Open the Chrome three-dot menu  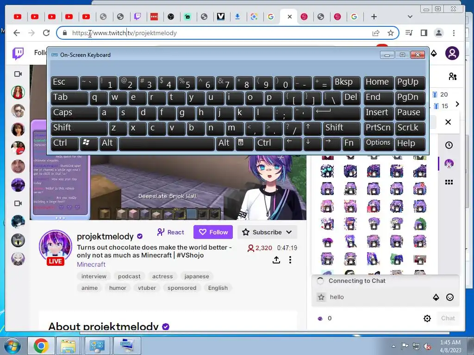[454, 33]
